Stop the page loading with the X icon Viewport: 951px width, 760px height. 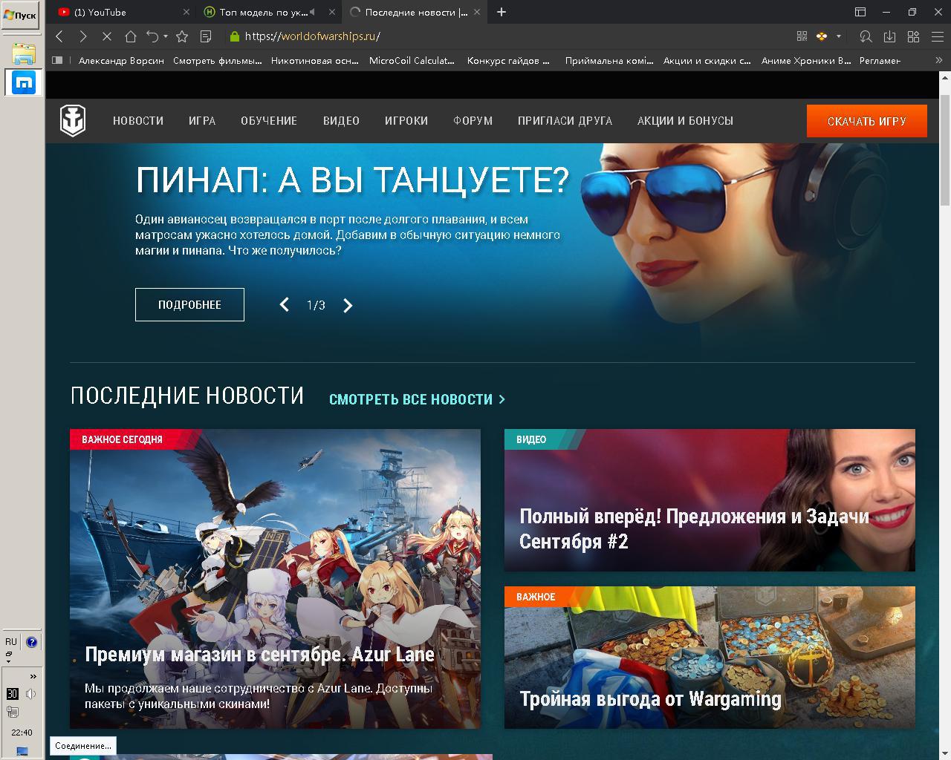click(106, 36)
